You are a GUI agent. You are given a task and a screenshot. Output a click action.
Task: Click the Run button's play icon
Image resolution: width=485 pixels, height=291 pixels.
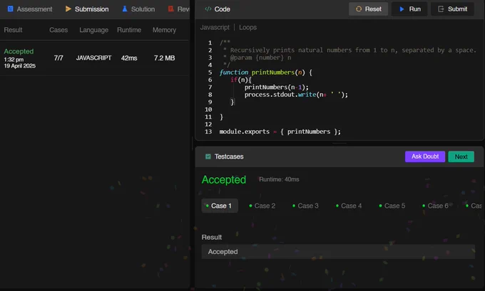[402, 9]
